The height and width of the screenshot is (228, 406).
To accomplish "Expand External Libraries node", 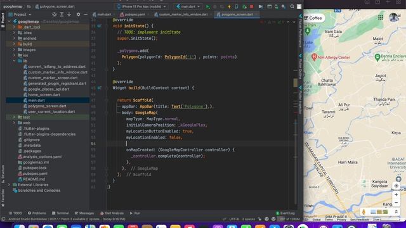I will coord(10,185).
